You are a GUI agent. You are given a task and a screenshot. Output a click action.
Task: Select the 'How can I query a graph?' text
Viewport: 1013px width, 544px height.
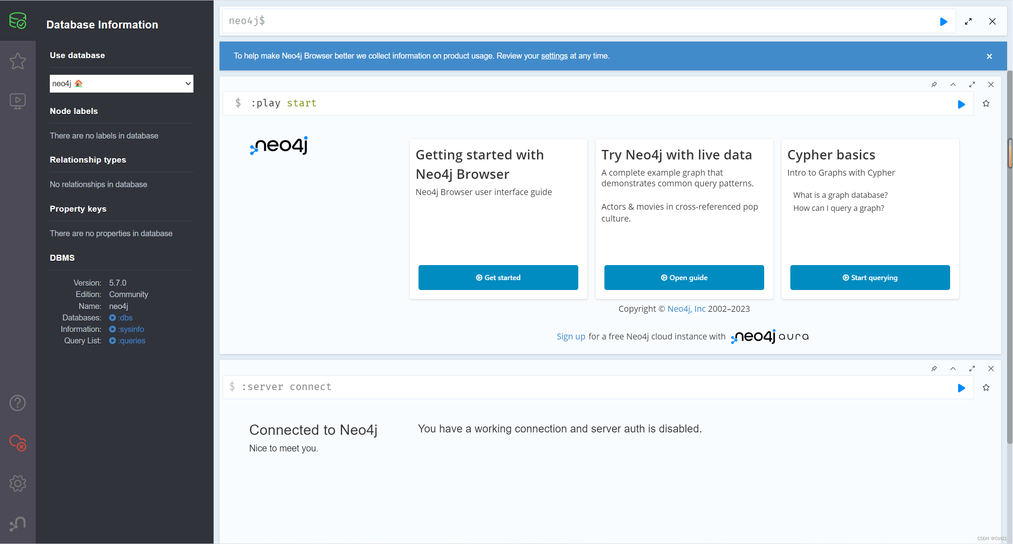[839, 208]
